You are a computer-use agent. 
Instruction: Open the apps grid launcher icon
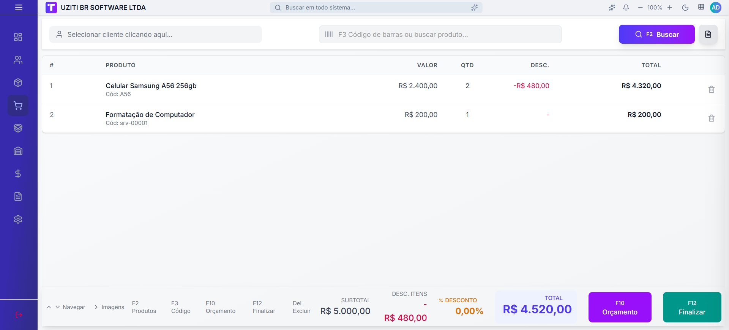click(701, 7)
